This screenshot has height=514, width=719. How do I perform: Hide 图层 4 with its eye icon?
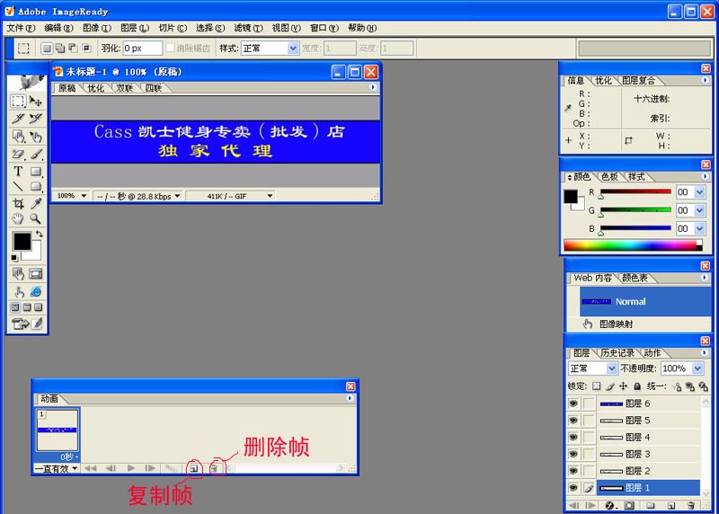(573, 438)
